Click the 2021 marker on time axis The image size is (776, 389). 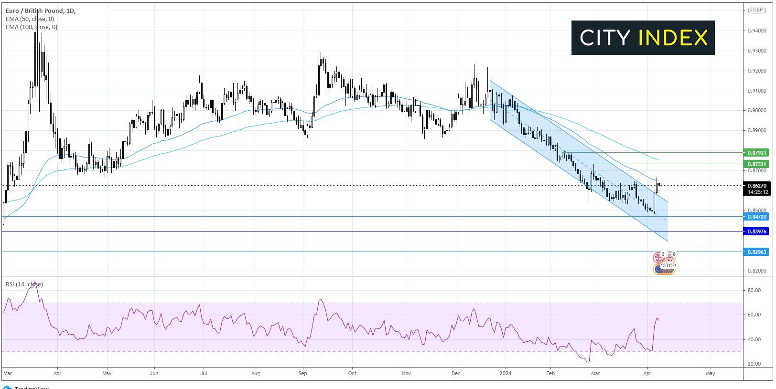(506, 373)
